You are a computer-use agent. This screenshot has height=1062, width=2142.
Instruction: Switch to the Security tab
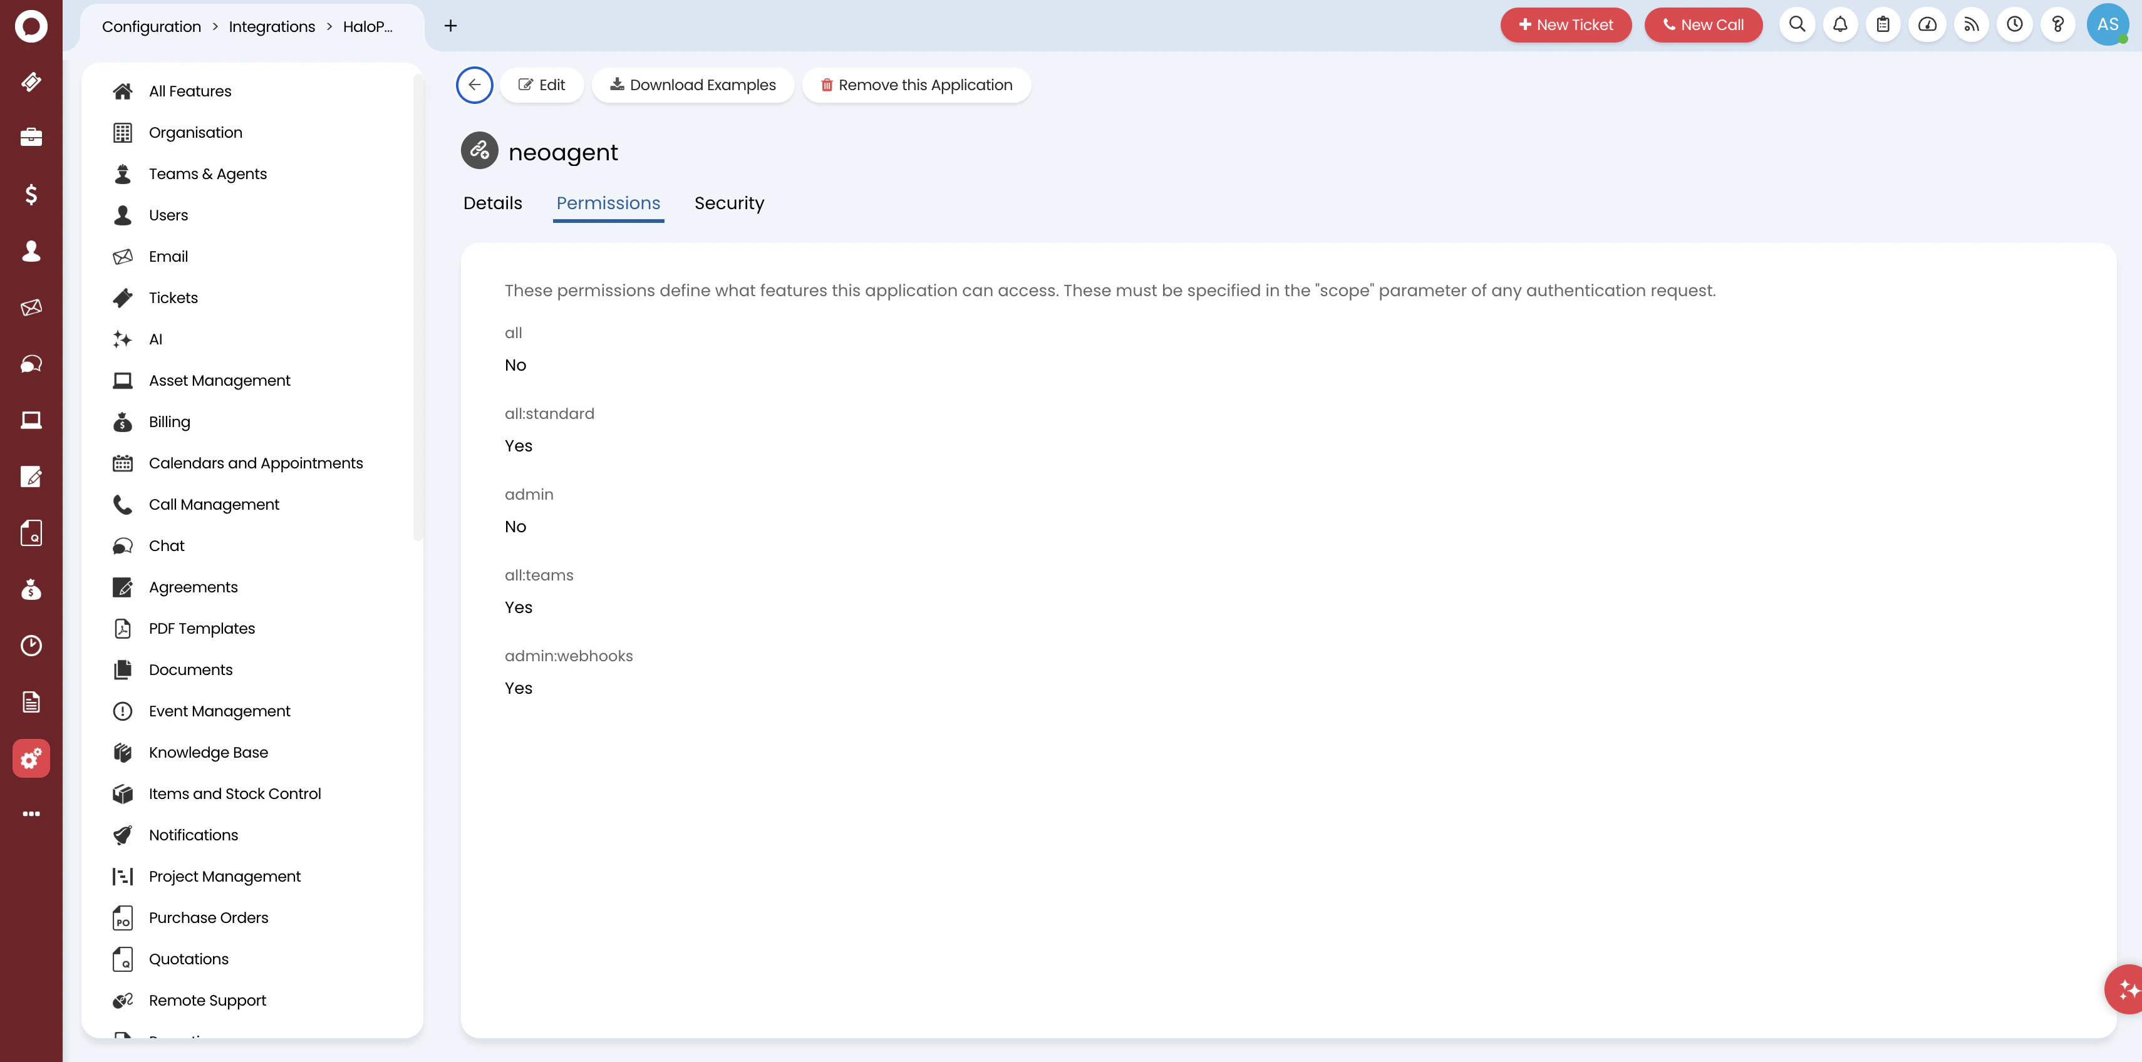click(x=729, y=203)
